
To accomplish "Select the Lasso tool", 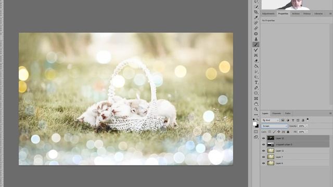I will click(x=256, y=1).
